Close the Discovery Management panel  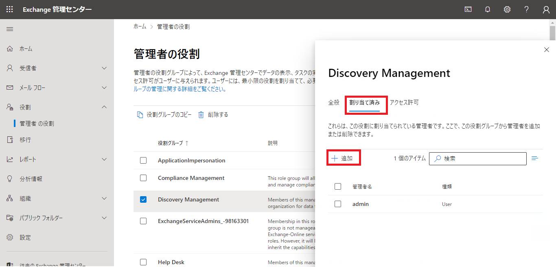point(547,50)
